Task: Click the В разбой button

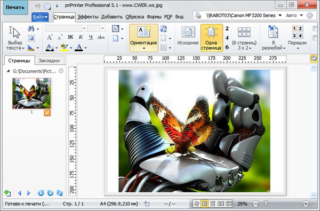Action: pyautogui.click(x=274, y=38)
